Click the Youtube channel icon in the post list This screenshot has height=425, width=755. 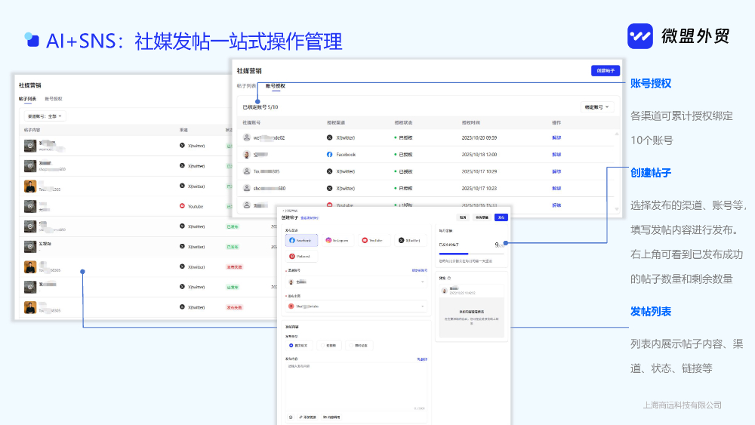182,206
